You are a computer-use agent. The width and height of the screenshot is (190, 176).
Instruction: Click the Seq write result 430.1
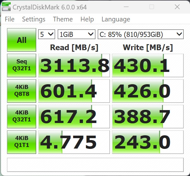point(147,65)
